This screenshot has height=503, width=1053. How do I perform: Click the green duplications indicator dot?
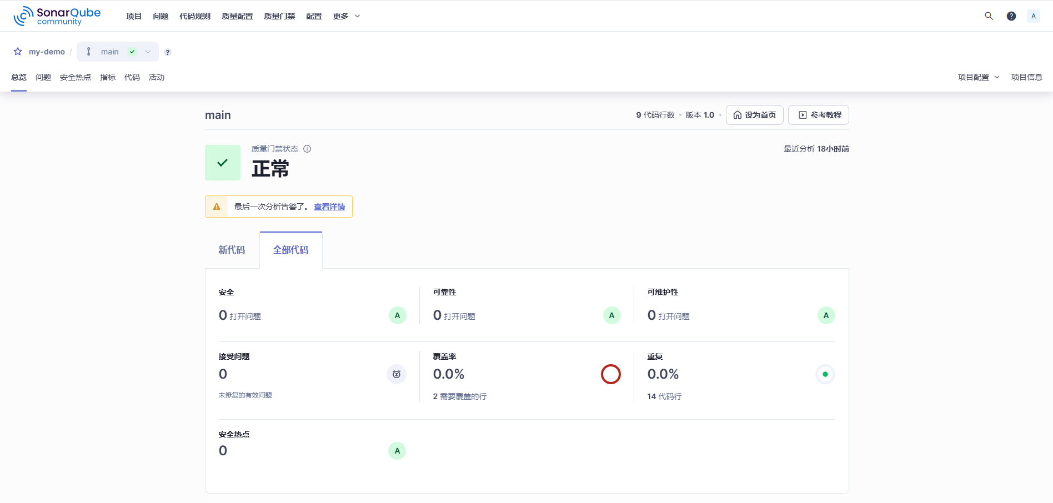point(825,374)
